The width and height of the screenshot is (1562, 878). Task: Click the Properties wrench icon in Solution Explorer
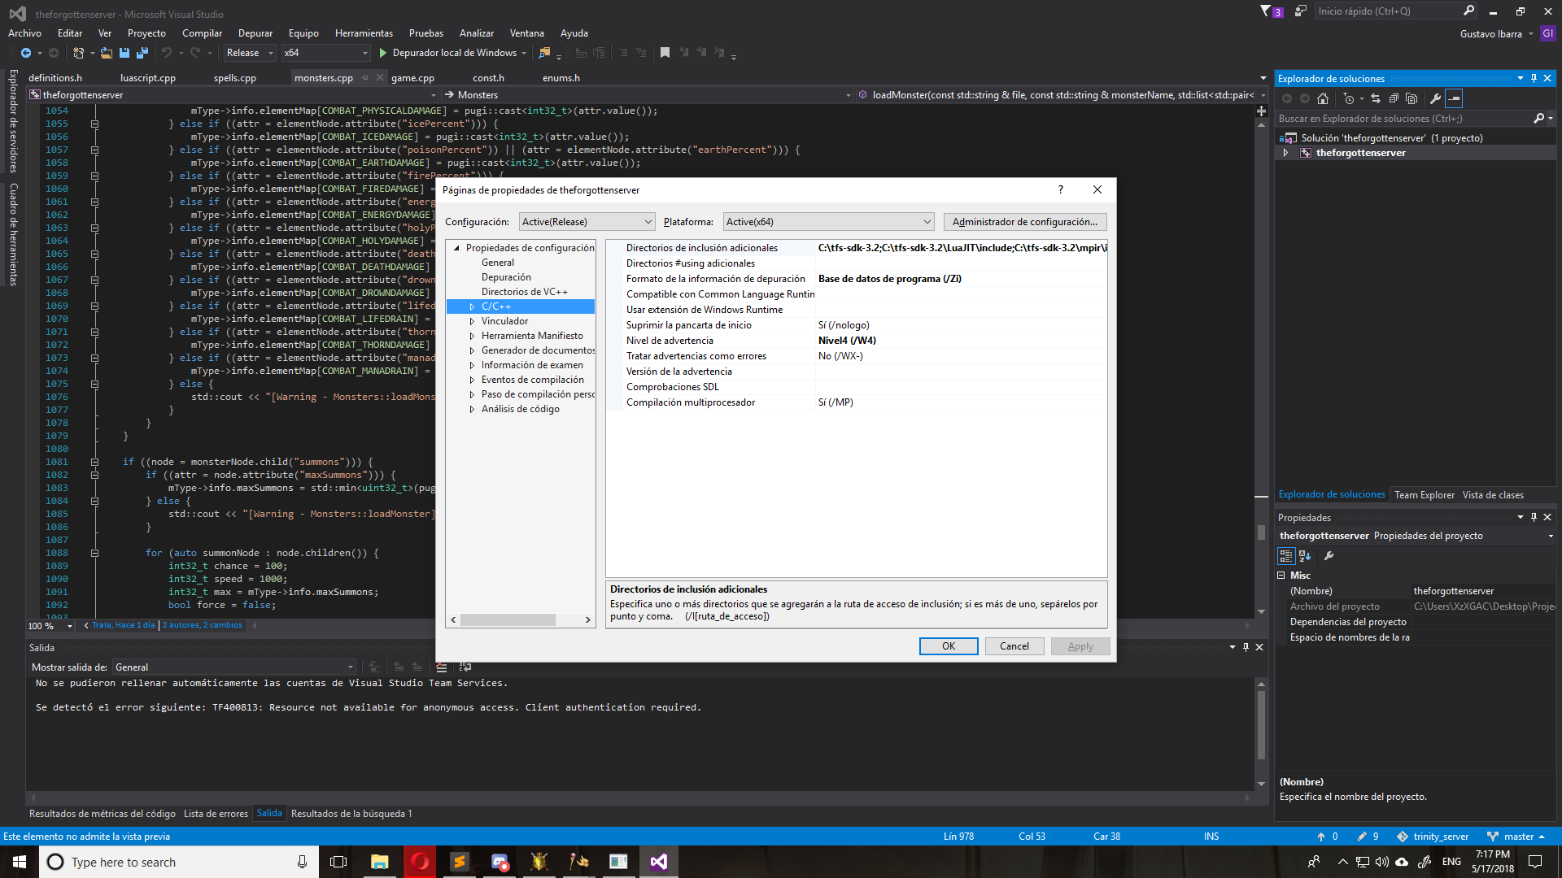pyautogui.click(x=1436, y=98)
